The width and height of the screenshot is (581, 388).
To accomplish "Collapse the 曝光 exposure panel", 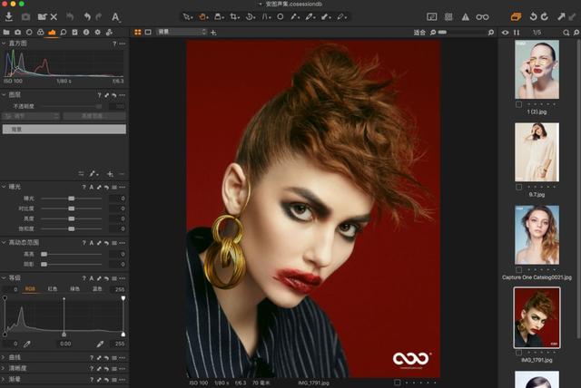I will click(x=4, y=187).
